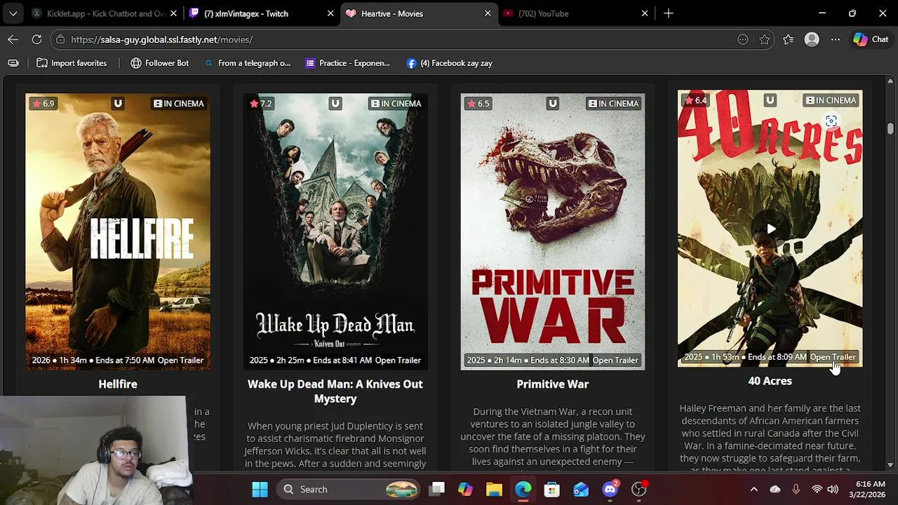Open the immersive reader icon in address bar
The height and width of the screenshot is (505, 898).
[743, 39]
